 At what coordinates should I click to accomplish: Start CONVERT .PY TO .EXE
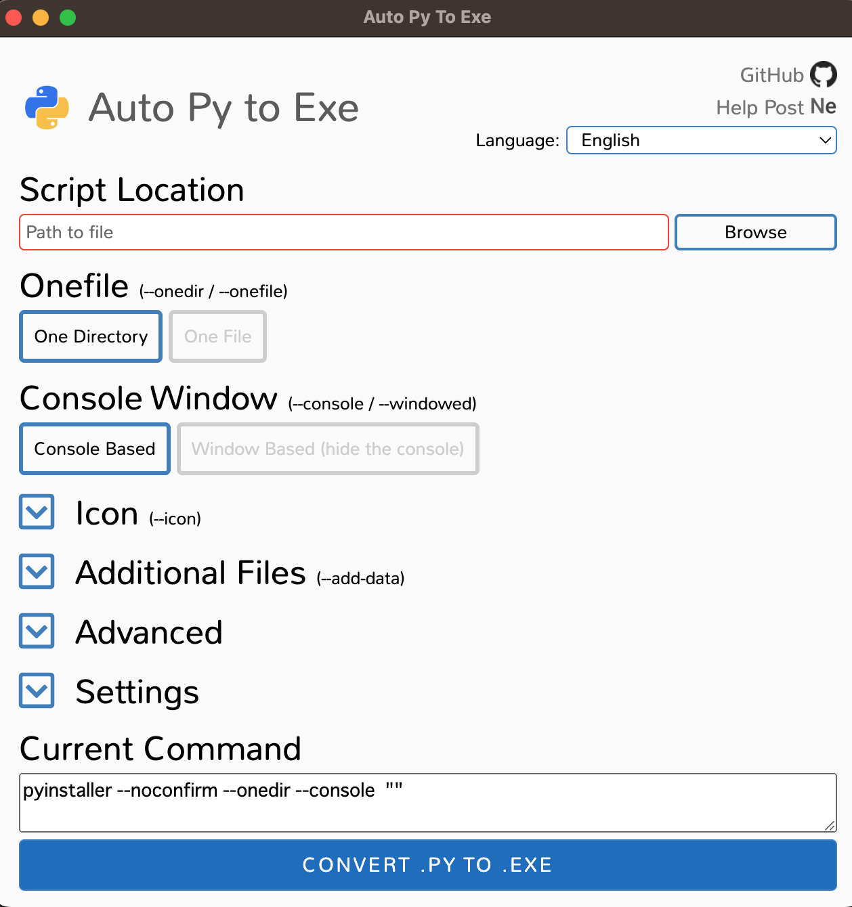(428, 865)
